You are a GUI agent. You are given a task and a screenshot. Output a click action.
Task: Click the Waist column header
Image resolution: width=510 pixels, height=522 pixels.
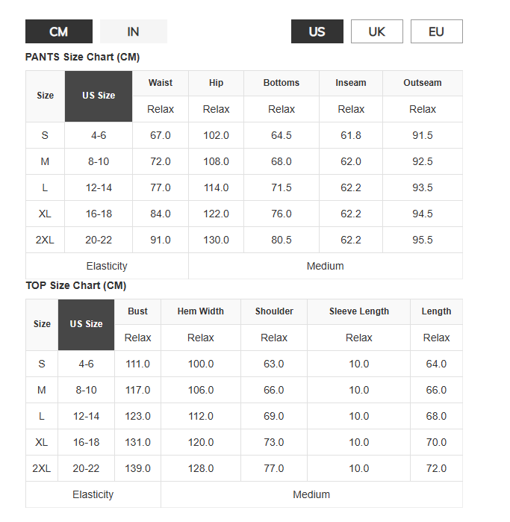pos(161,83)
